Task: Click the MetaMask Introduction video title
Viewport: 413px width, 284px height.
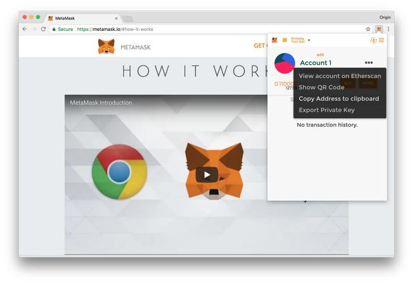Action: click(101, 103)
